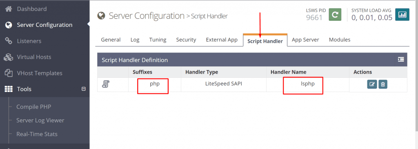Switch to the External App tab
The width and height of the screenshot is (418, 149).
point(222,39)
